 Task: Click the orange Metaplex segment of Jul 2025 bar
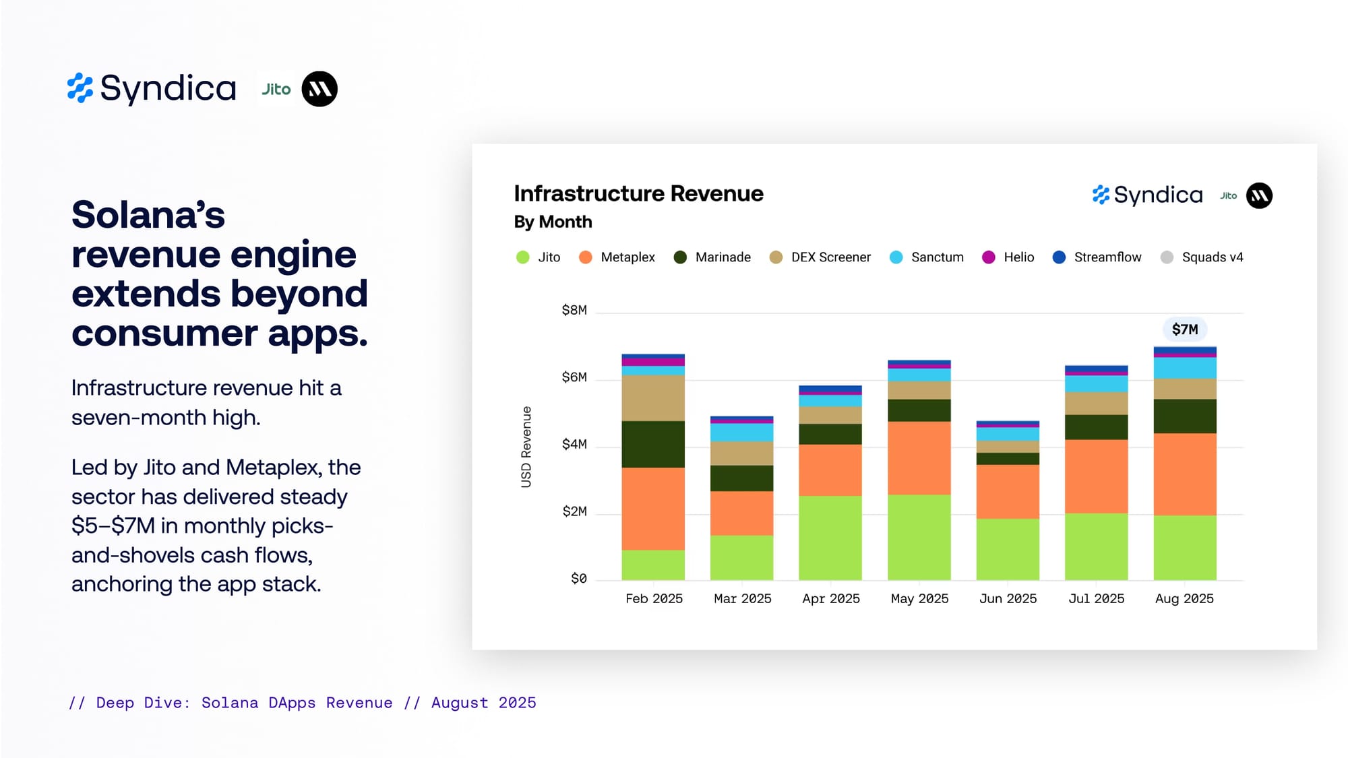click(x=1097, y=476)
